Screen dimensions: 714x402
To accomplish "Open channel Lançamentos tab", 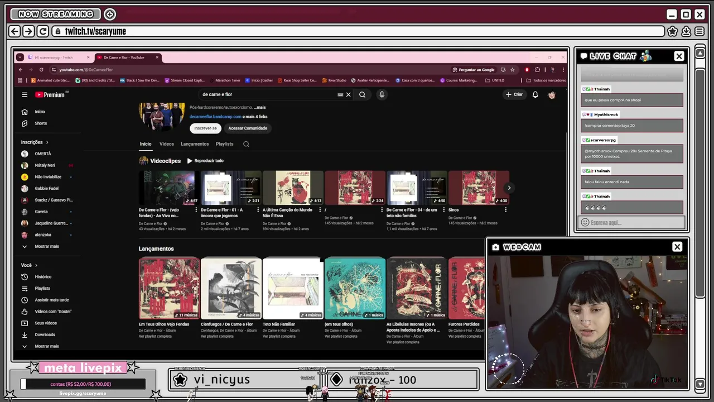I will click(195, 144).
